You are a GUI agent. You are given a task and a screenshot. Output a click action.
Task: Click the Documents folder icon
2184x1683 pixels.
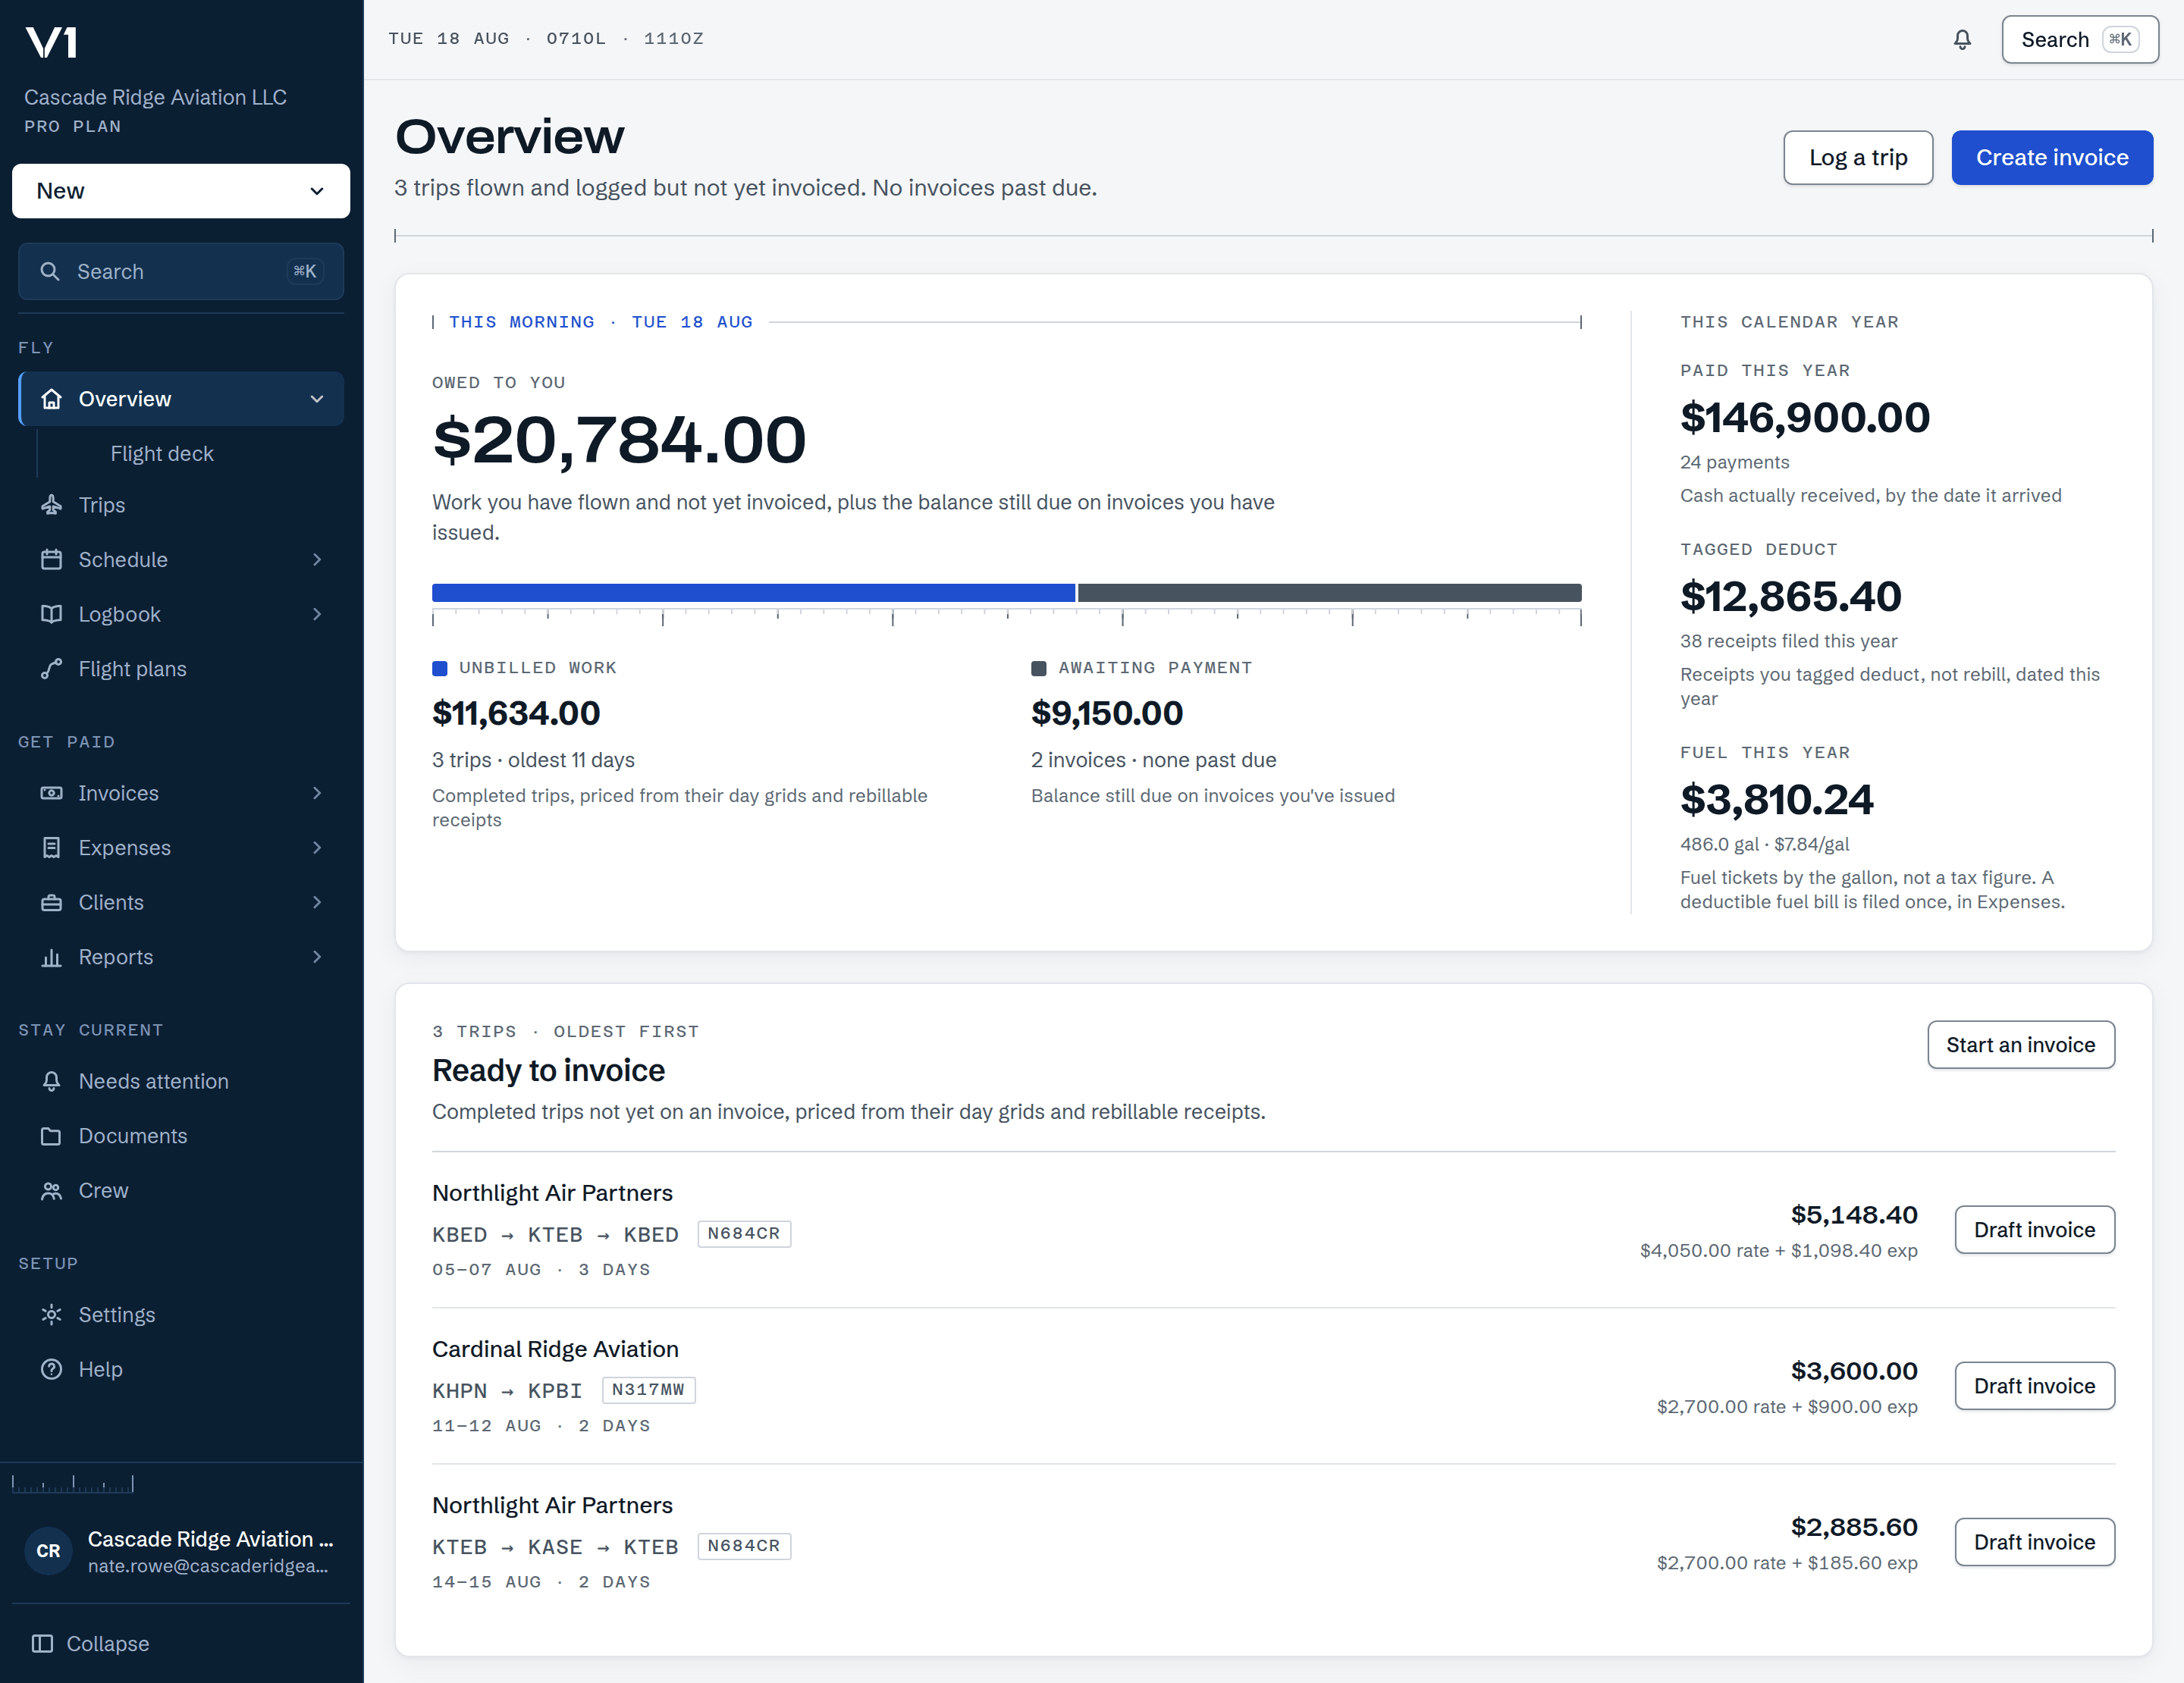pyautogui.click(x=51, y=1136)
